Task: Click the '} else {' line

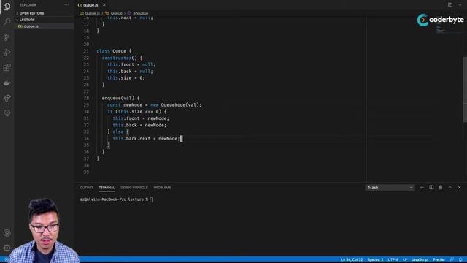Action: point(118,131)
